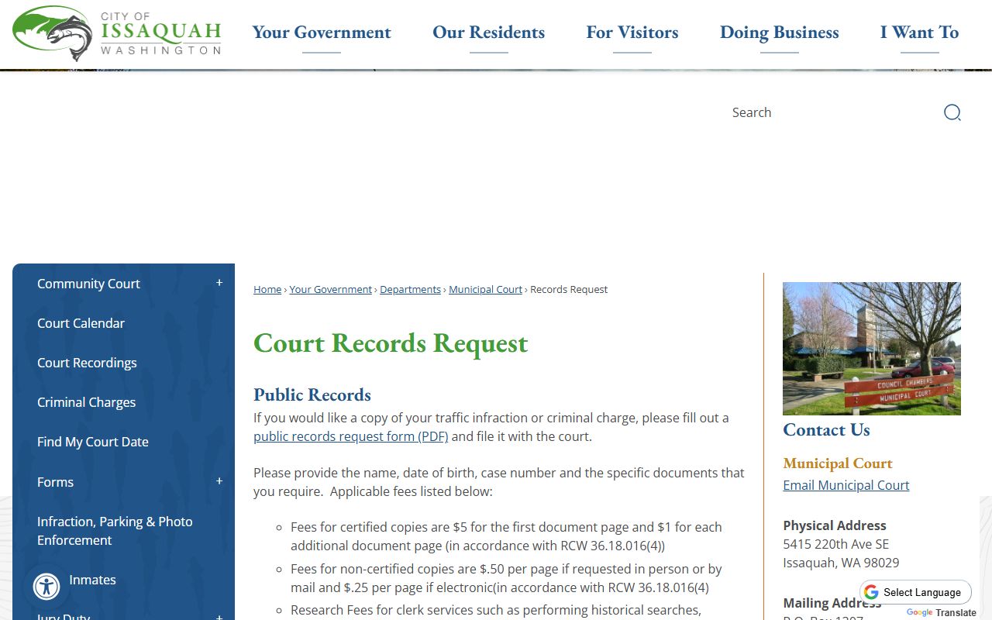Viewport: 992px width, 620px height.
Task: Select Criminal Charges in sidebar
Action: pos(86,402)
